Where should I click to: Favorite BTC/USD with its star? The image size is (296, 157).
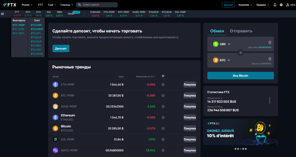[163, 129]
